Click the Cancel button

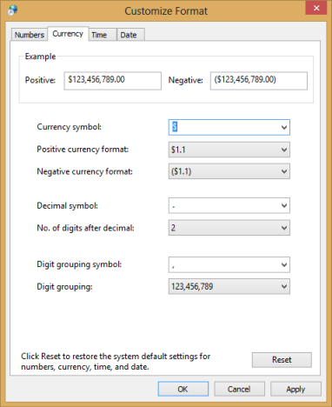(239, 389)
